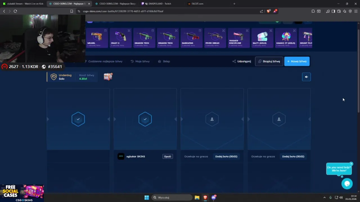This screenshot has height=202, width=360.
Task: Close the 'Do you need help?' popup
Action: click(351, 164)
